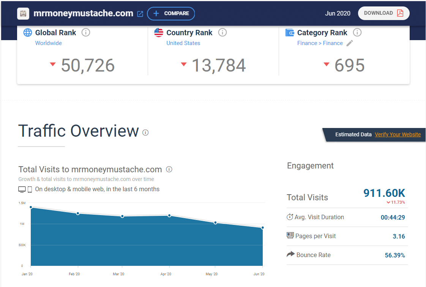This screenshot has height=287, width=426.
Task: Click the 3.16 pages per visit value
Action: (399, 236)
